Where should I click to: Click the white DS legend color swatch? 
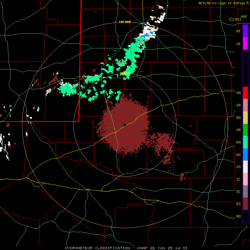tap(245, 167)
